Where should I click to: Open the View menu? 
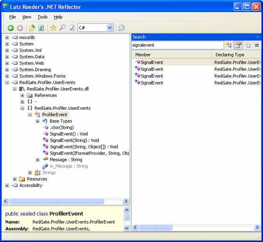[27, 17]
